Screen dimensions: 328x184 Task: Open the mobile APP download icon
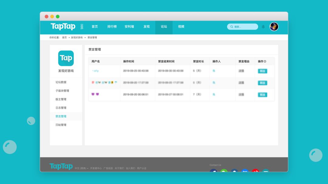pos(82,27)
